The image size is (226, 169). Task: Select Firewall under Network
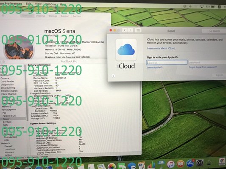8,146
